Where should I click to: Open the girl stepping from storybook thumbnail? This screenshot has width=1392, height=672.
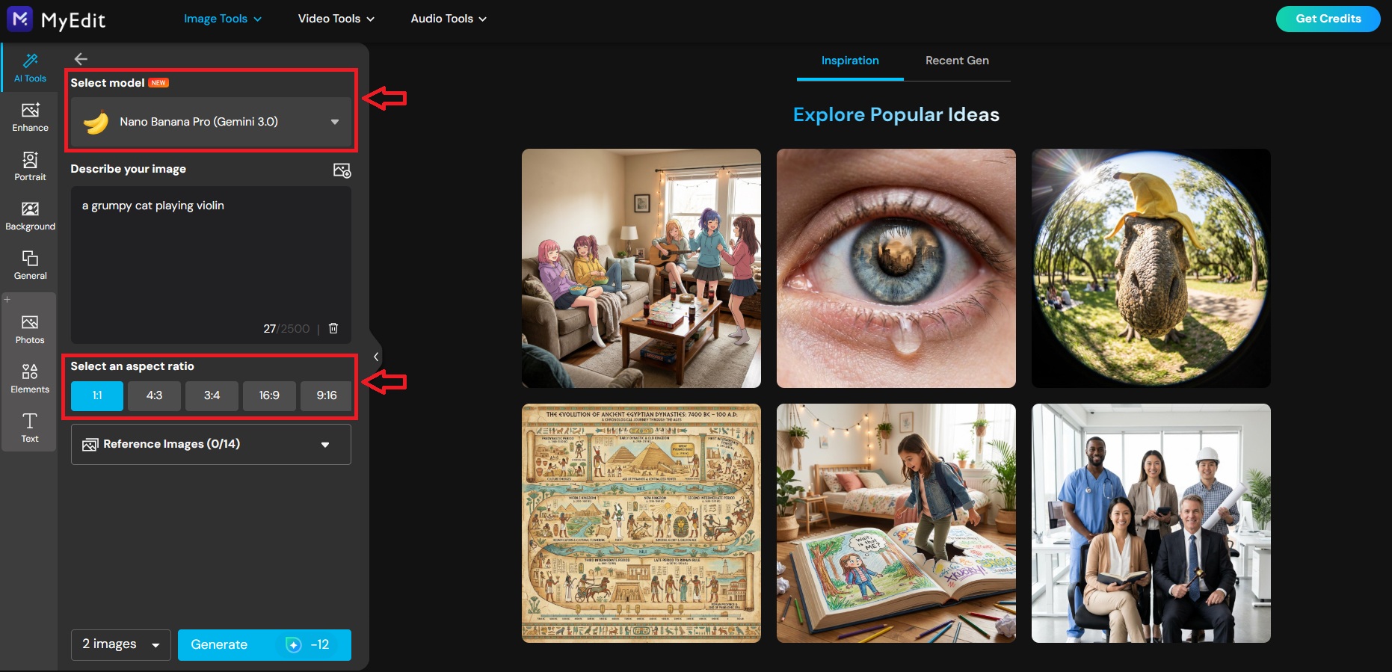pos(896,523)
